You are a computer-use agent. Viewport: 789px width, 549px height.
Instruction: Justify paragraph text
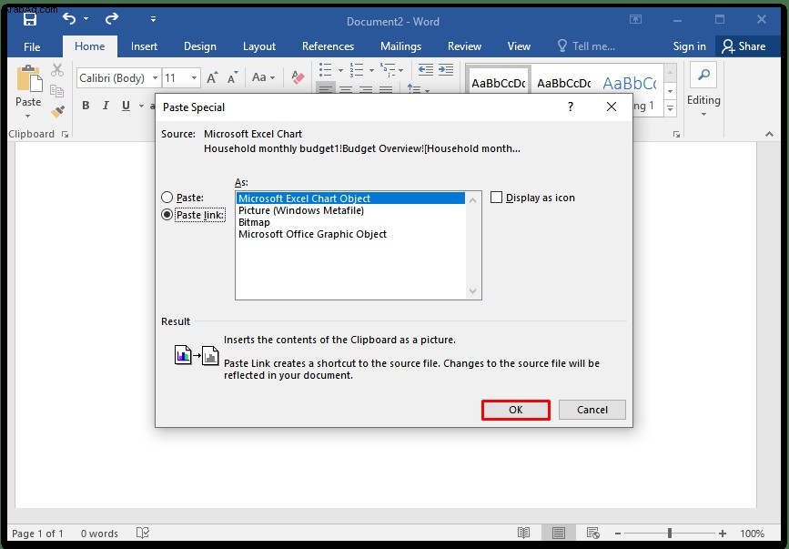(386, 89)
